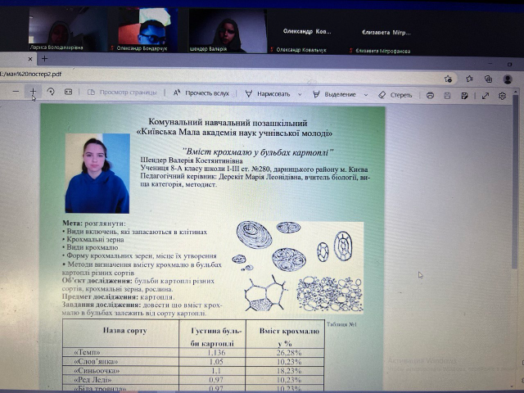Print the PDF document
Viewport: 524px width, 393px height.
pos(430,96)
